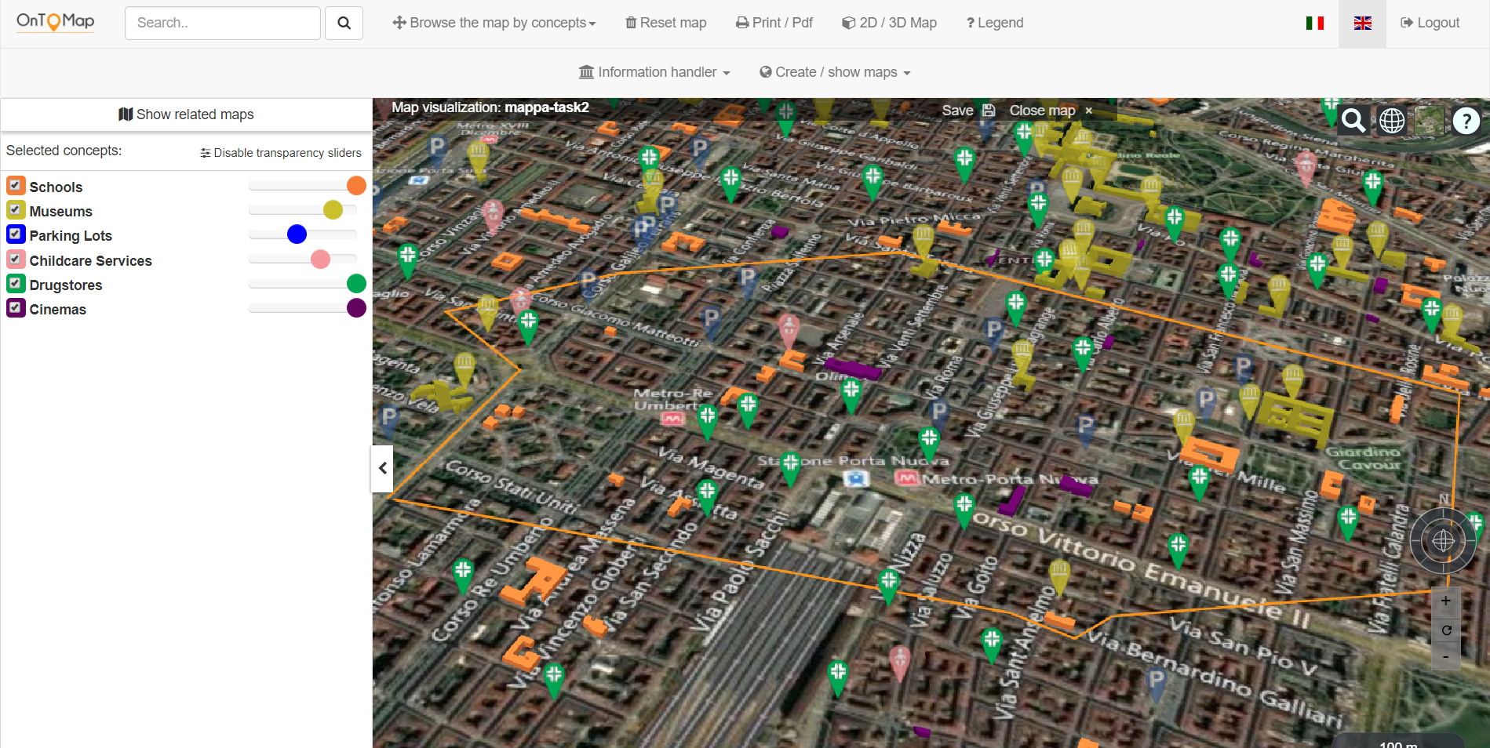Open the map help question mark icon
1490x748 pixels.
pyautogui.click(x=1466, y=121)
